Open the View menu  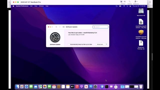36,6
